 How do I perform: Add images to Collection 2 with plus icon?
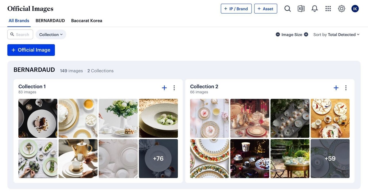click(x=336, y=88)
